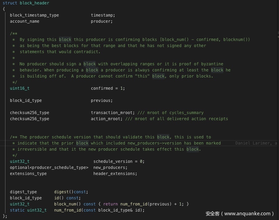Screen dimensions: 279x220
Task: Click the extensions_type type name
Action: (x=28, y=174)
